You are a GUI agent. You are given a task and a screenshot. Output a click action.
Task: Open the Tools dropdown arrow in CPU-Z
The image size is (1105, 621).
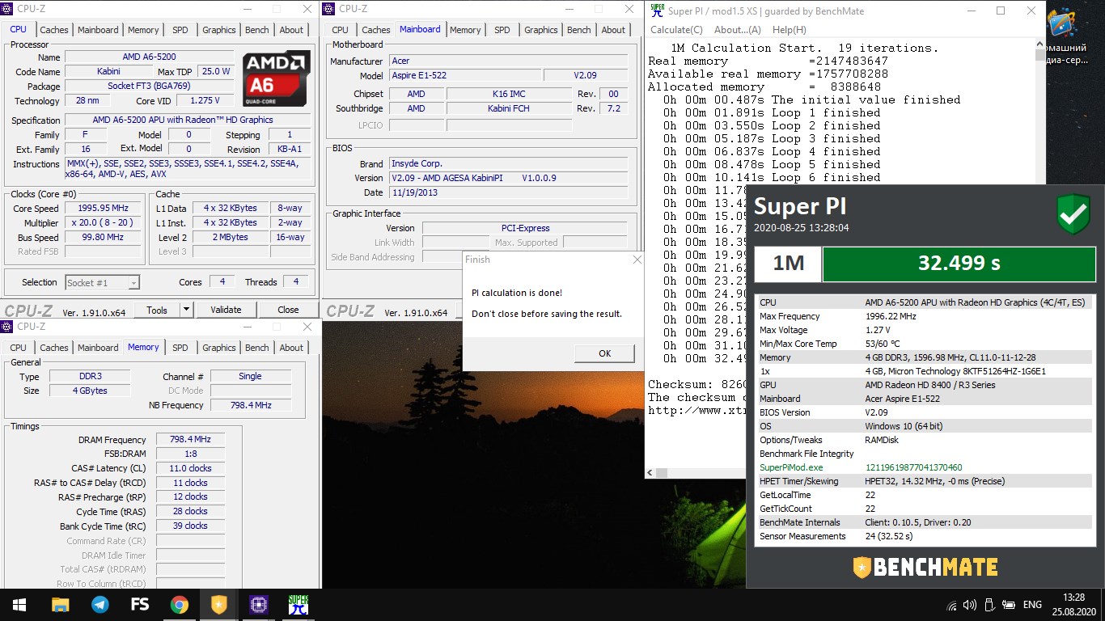tap(186, 310)
